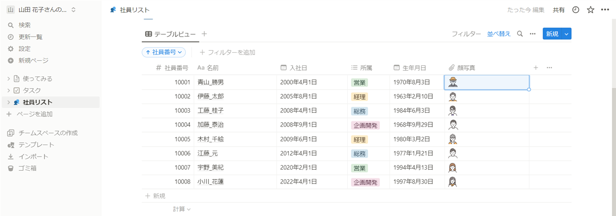Open 社員リスト in the sidebar

38,103
